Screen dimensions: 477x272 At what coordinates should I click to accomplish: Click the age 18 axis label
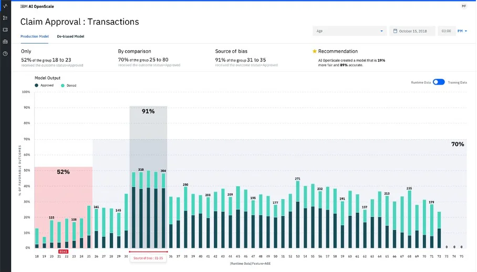pyautogui.click(x=37, y=256)
